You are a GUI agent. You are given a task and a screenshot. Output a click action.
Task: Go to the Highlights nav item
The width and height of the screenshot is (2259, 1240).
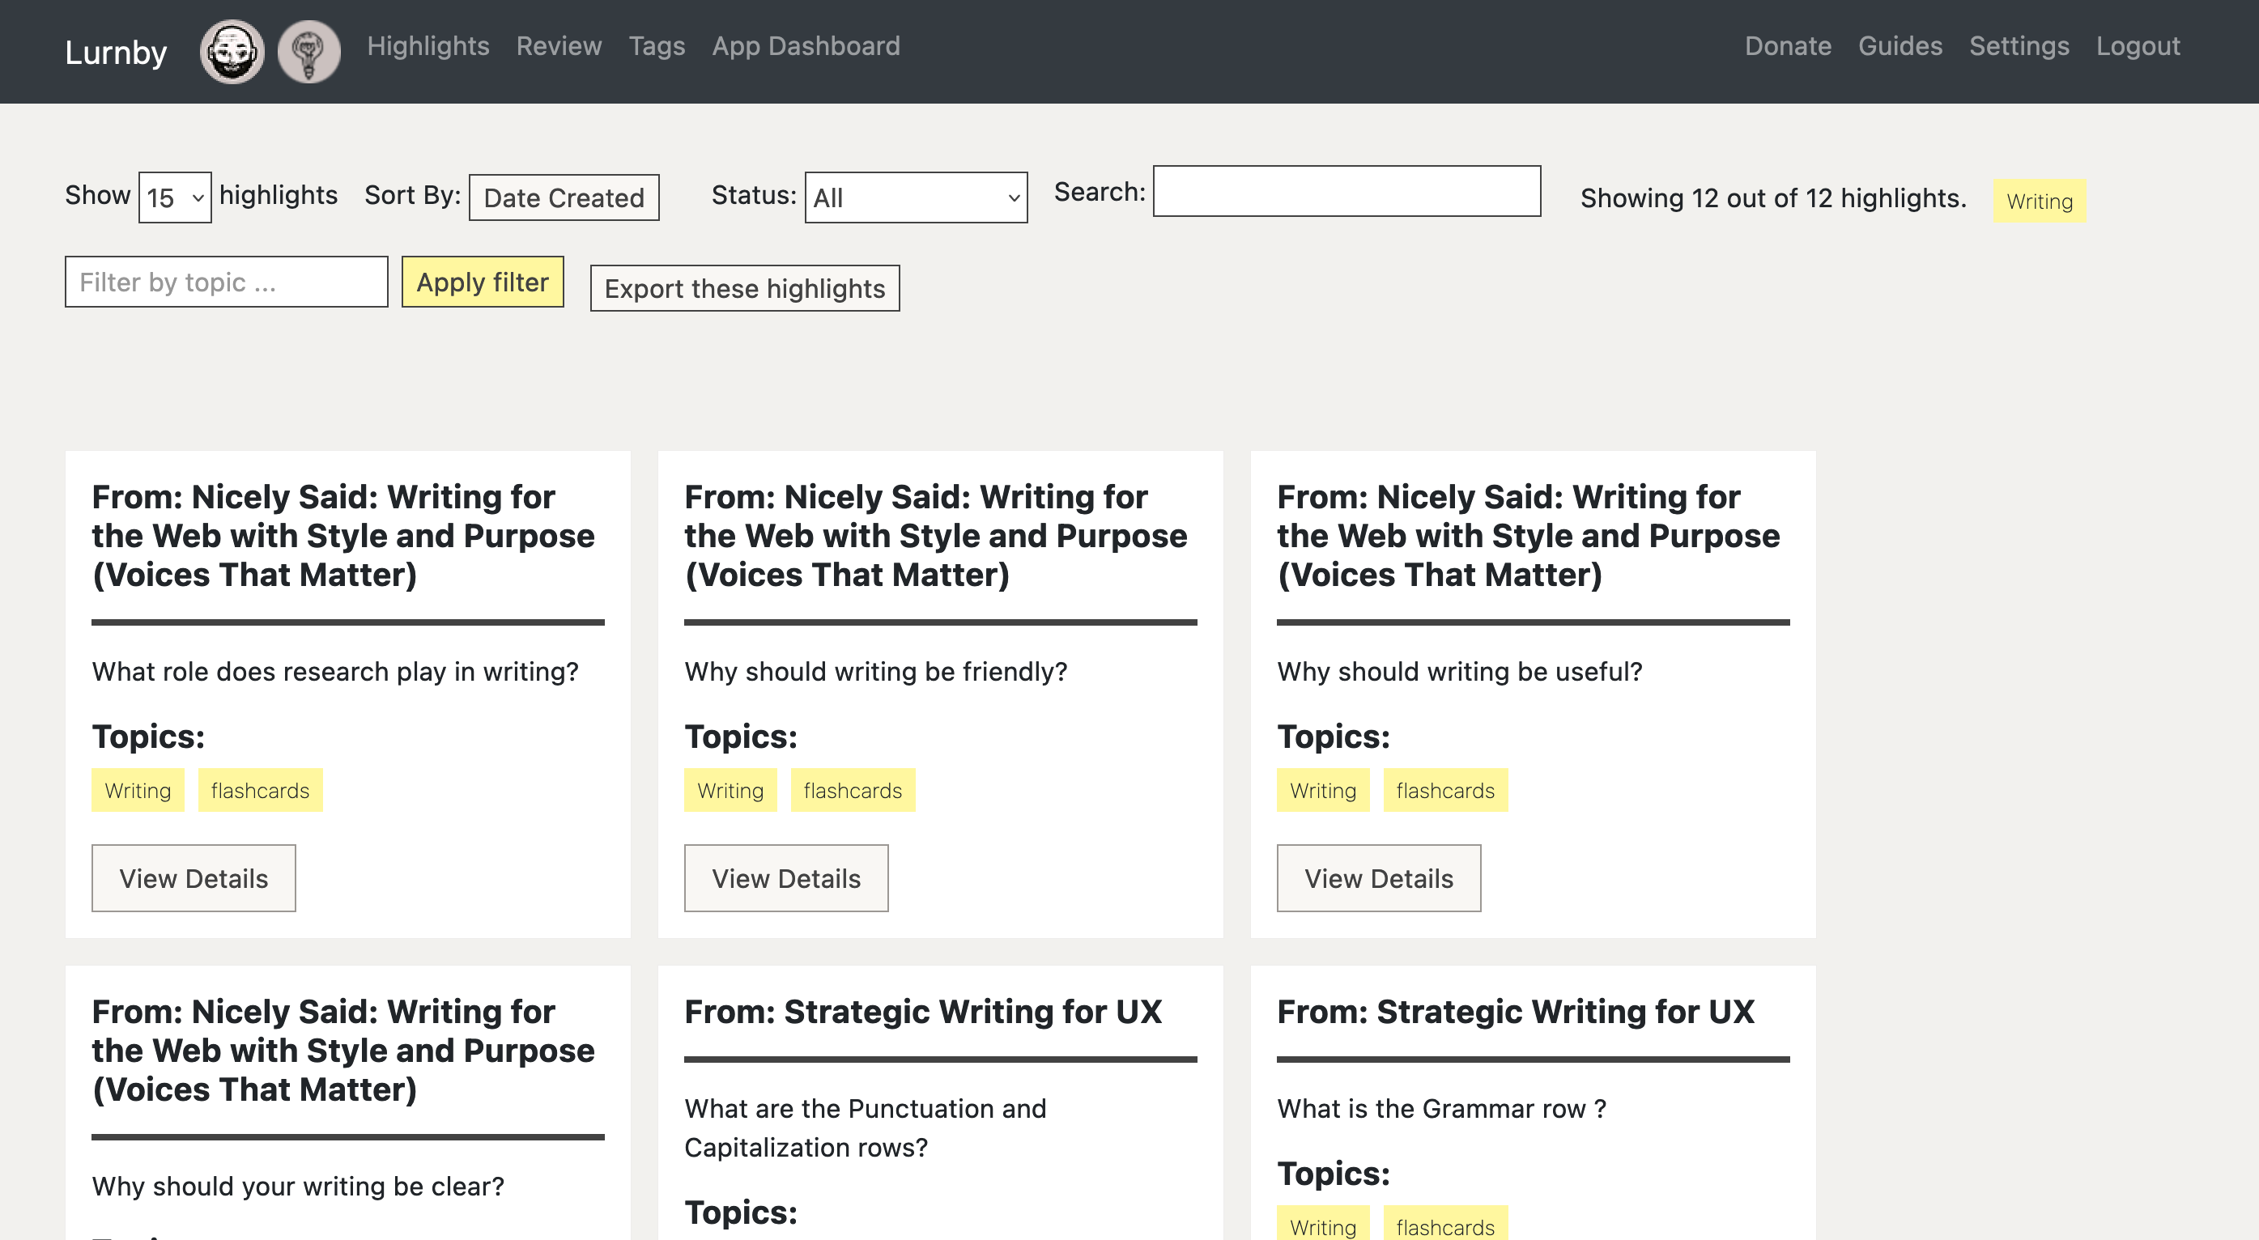pos(427,45)
